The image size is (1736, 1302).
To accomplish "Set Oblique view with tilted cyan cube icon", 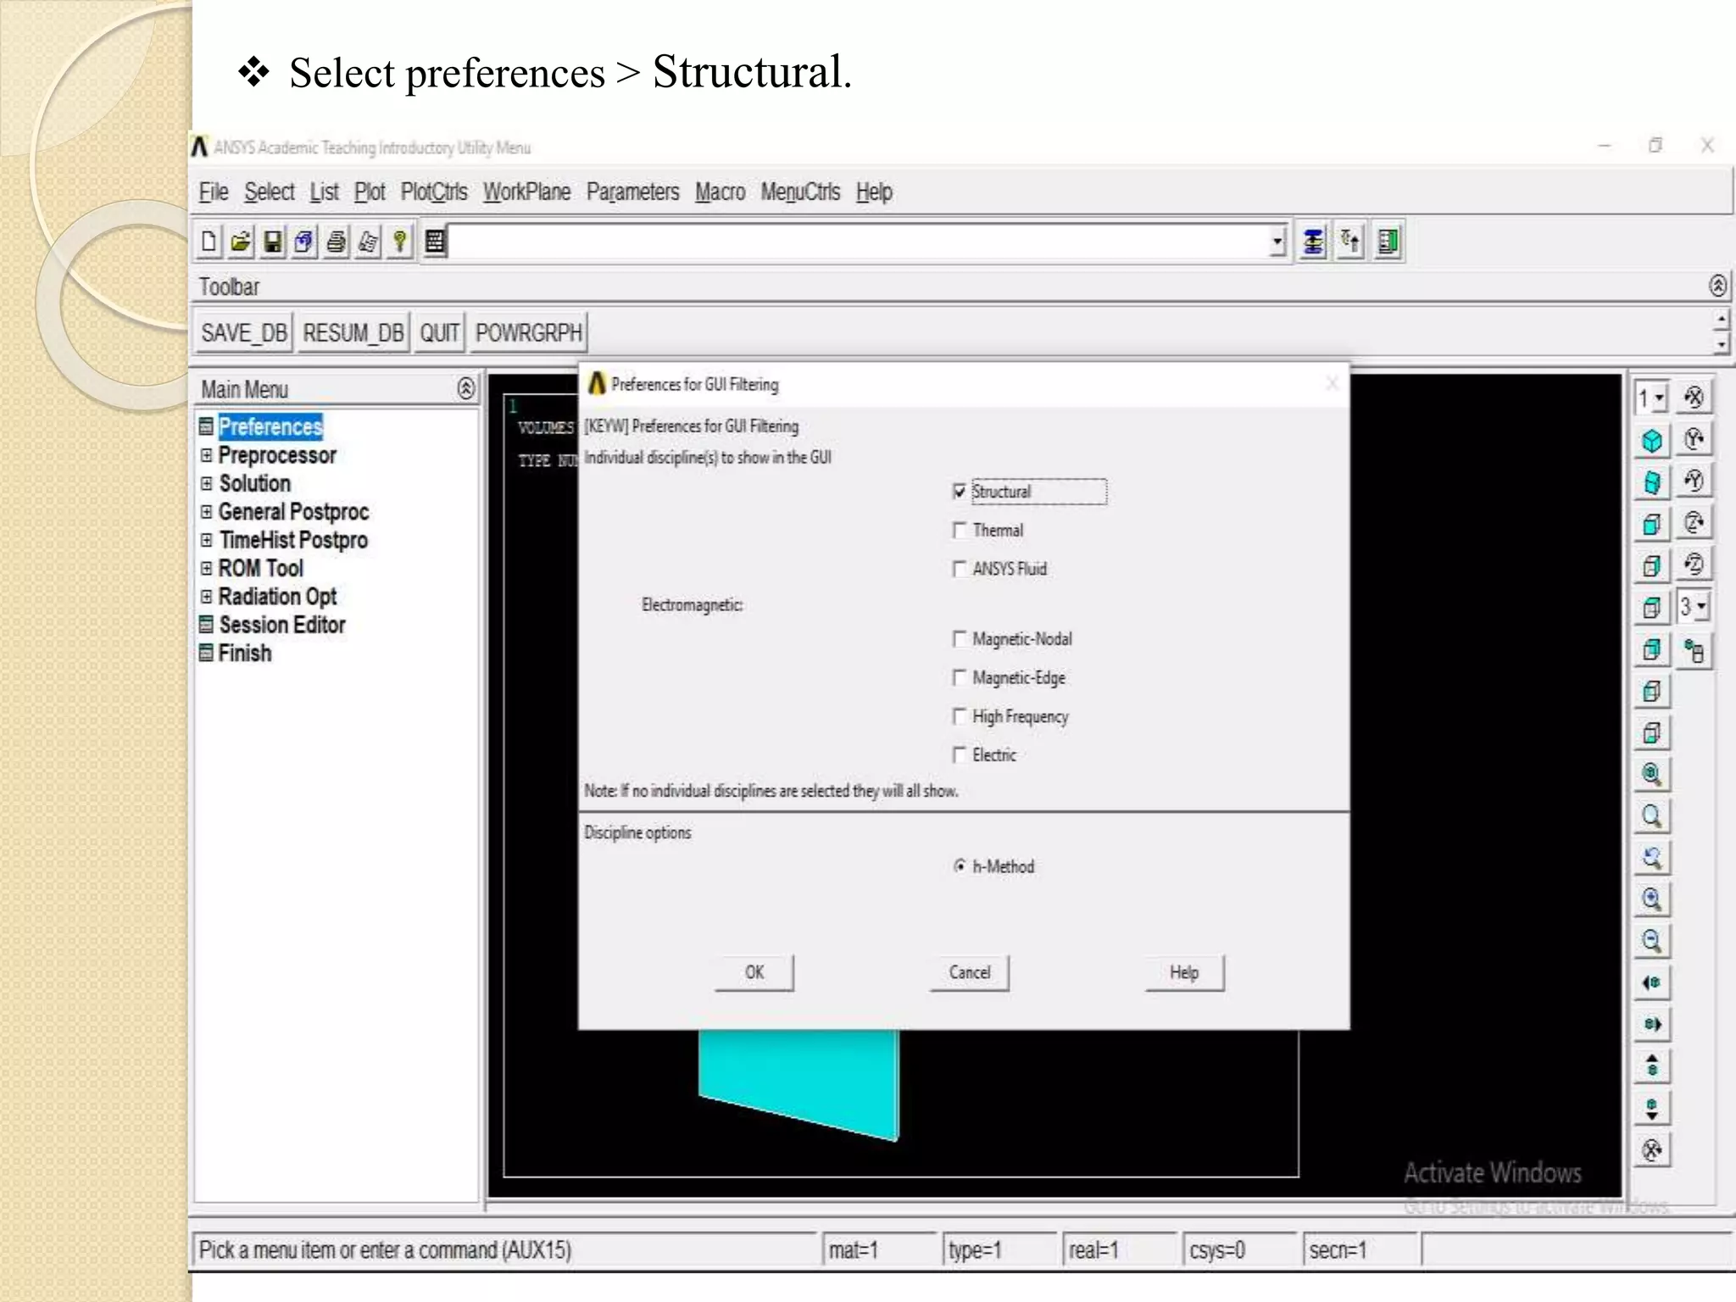I will 1652,482.
